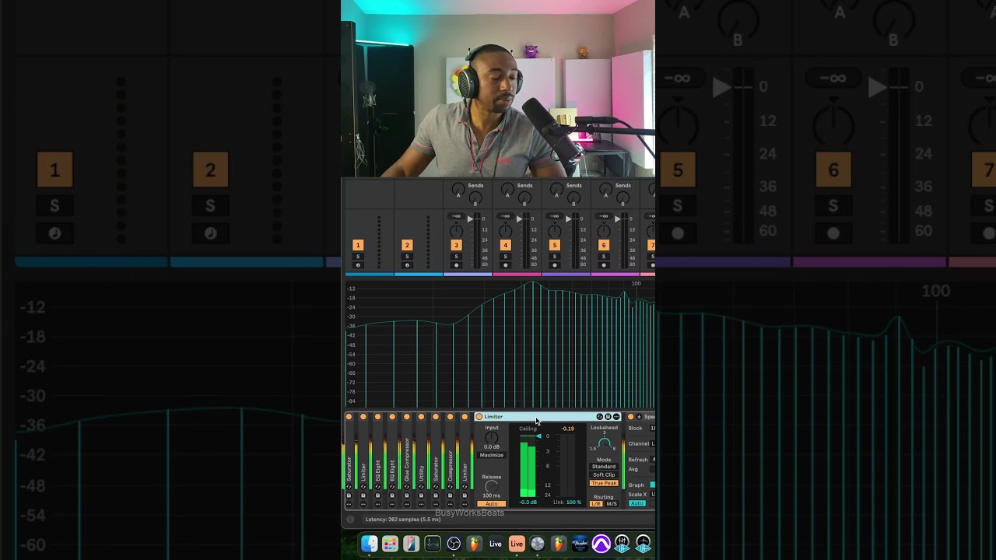Open Launchpad from the Dock
This screenshot has width=996, height=560.
pyautogui.click(x=391, y=544)
